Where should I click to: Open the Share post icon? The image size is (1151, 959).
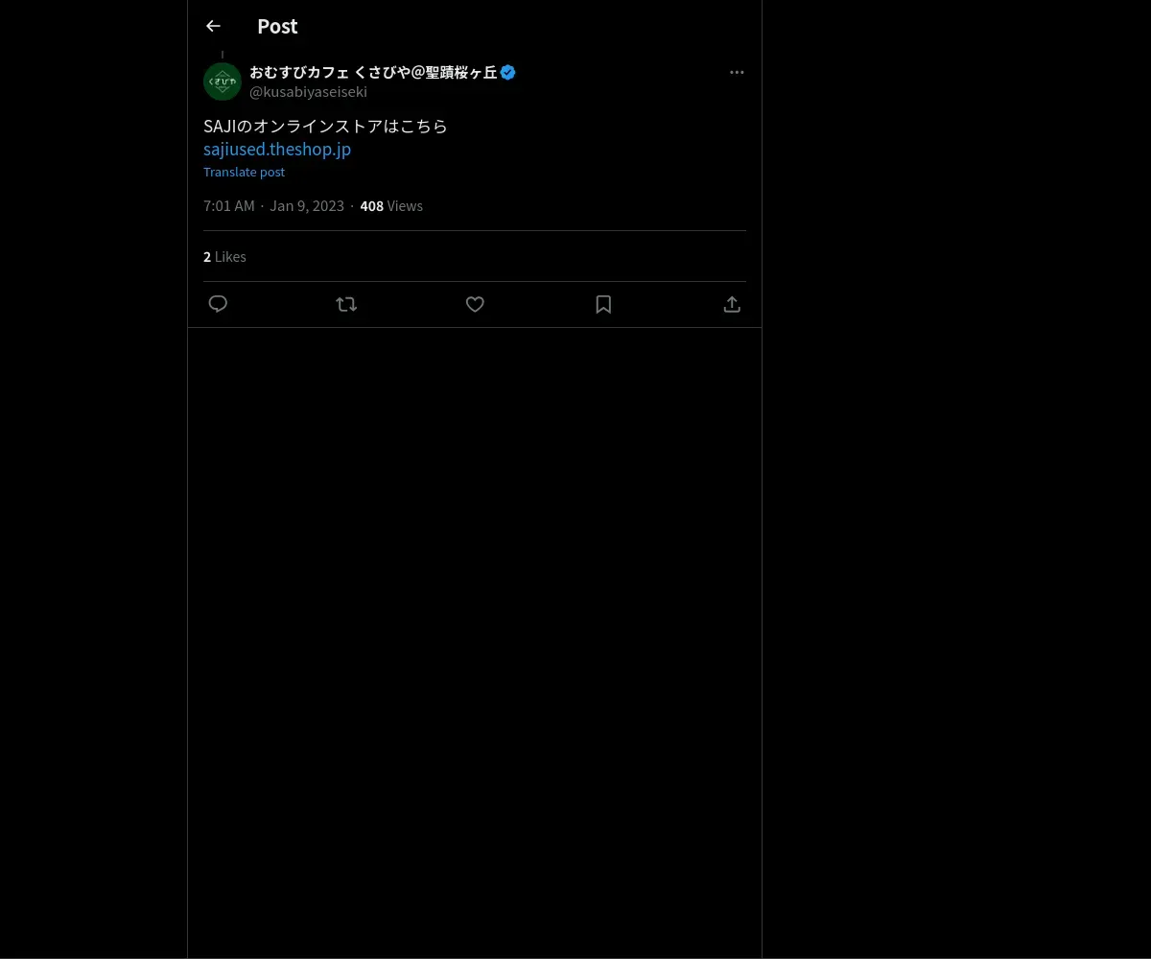click(x=732, y=304)
